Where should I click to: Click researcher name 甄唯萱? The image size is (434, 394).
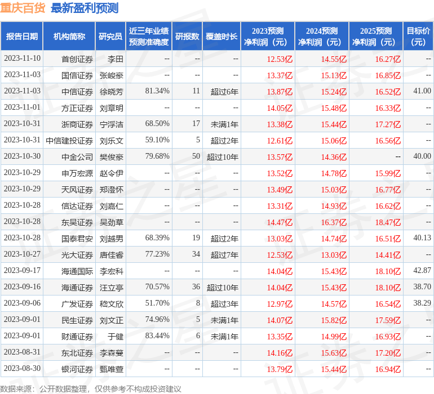[x=112, y=369]
